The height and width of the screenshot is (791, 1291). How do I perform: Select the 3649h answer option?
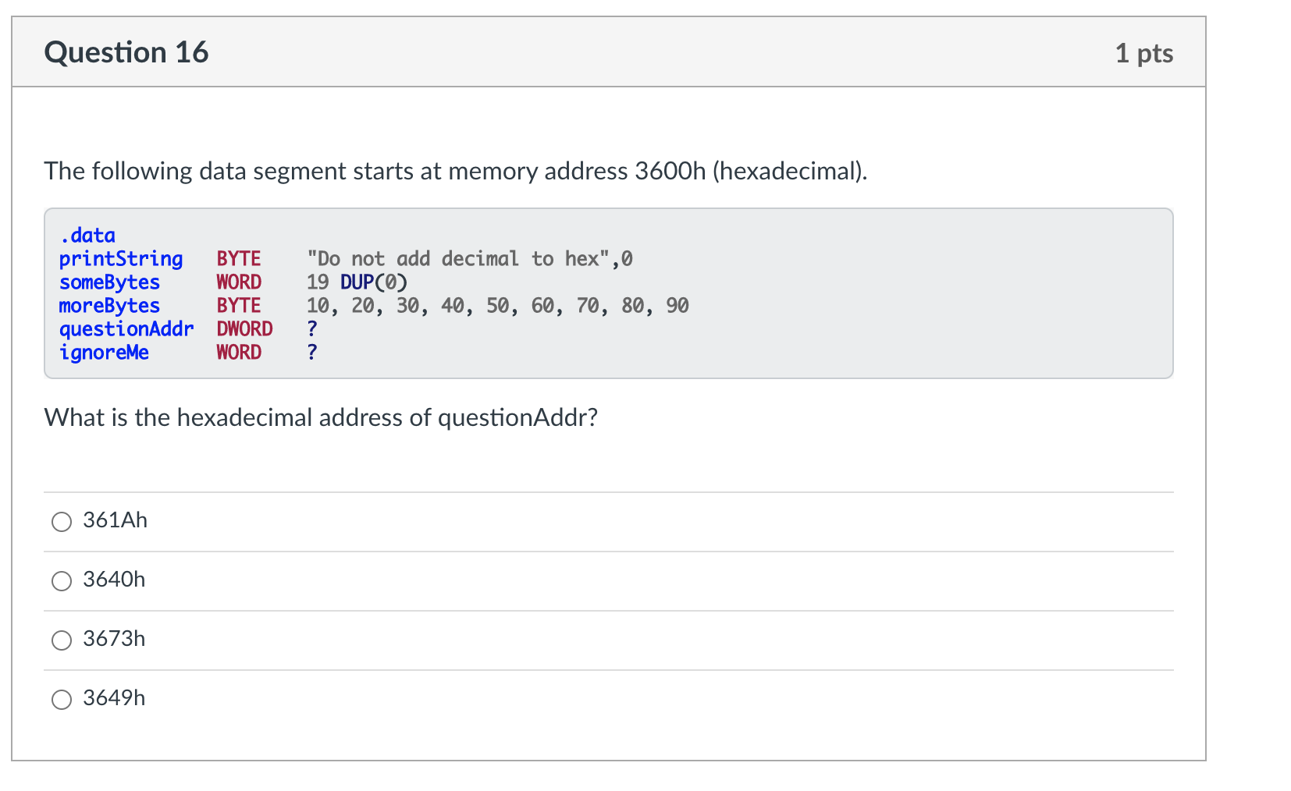coord(61,700)
